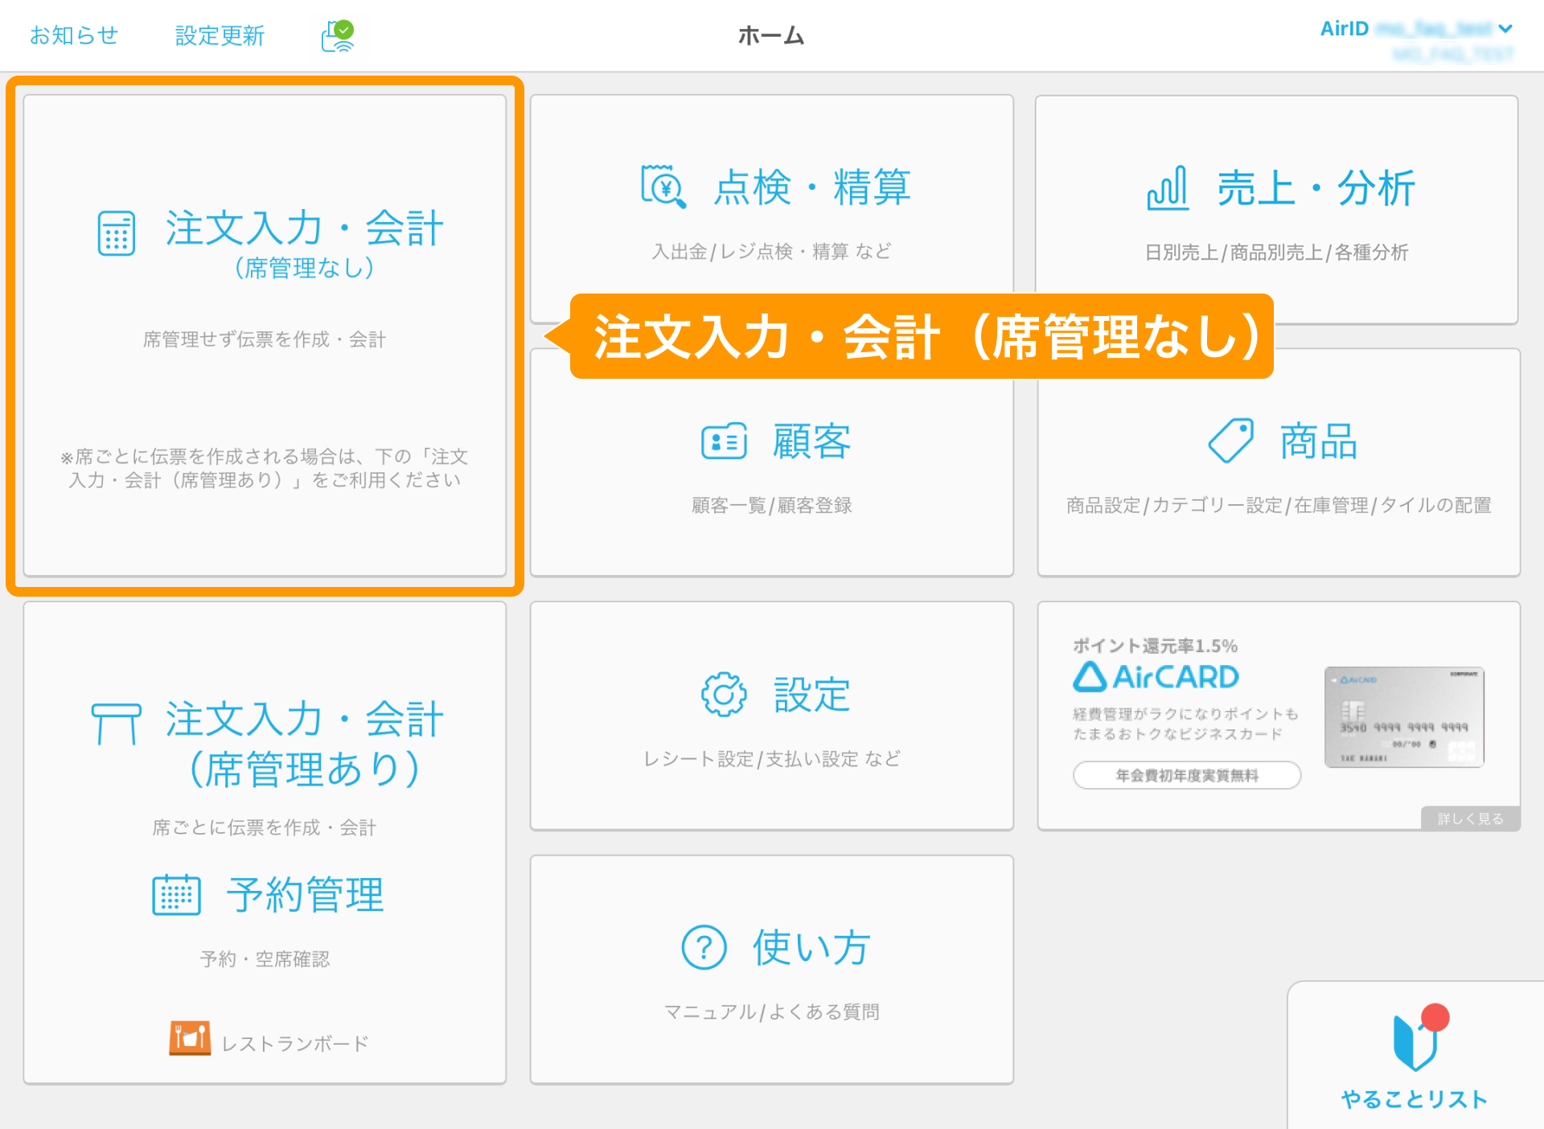Click the ホーム page title
The image size is (1544, 1129).
coord(771,35)
